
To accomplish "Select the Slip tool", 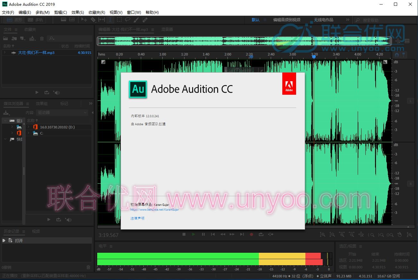I will click(102, 20).
